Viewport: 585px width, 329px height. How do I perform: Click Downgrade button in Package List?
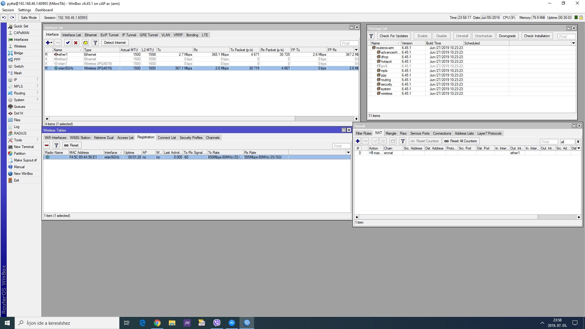(507, 36)
